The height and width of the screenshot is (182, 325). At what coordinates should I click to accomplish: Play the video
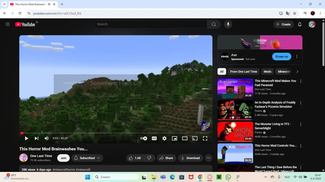point(26,138)
